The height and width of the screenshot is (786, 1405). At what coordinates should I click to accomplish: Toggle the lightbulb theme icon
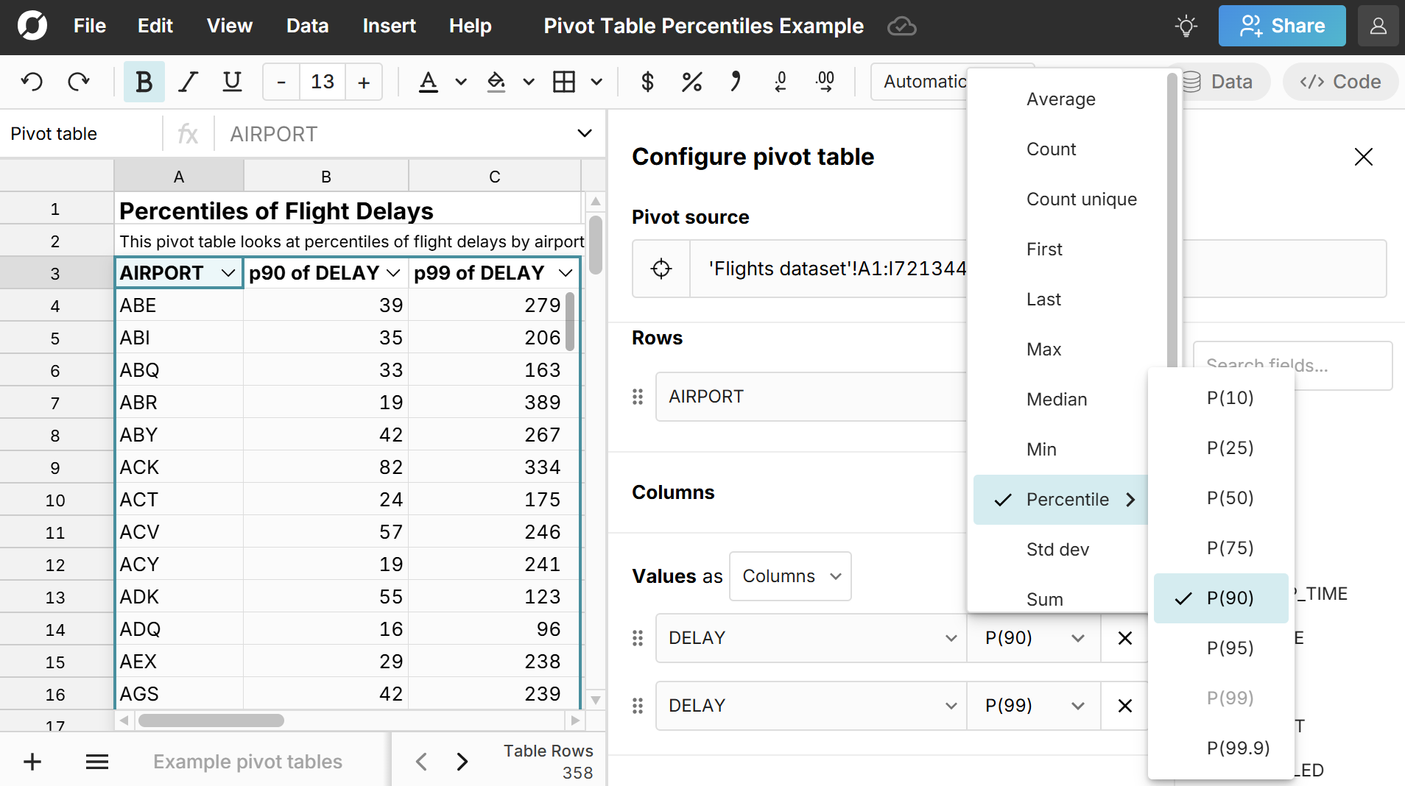tap(1186, 26)
